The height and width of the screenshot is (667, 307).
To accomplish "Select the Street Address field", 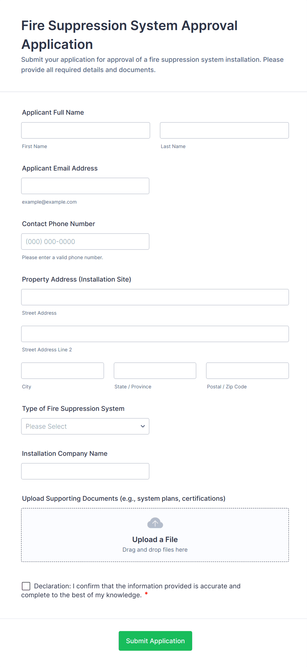I will click(x=155, y=297).
